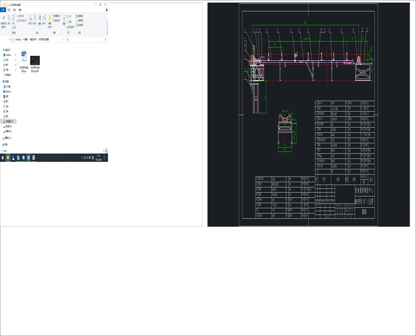
Task: Open the .dwg file icon
Action: [24, 56]
